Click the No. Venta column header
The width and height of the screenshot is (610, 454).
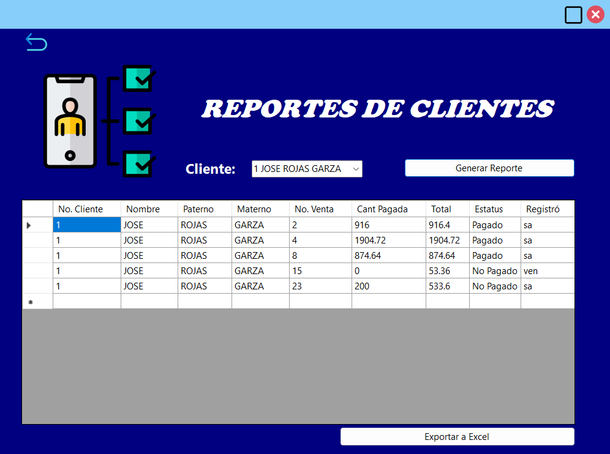(x=314, y=209)
